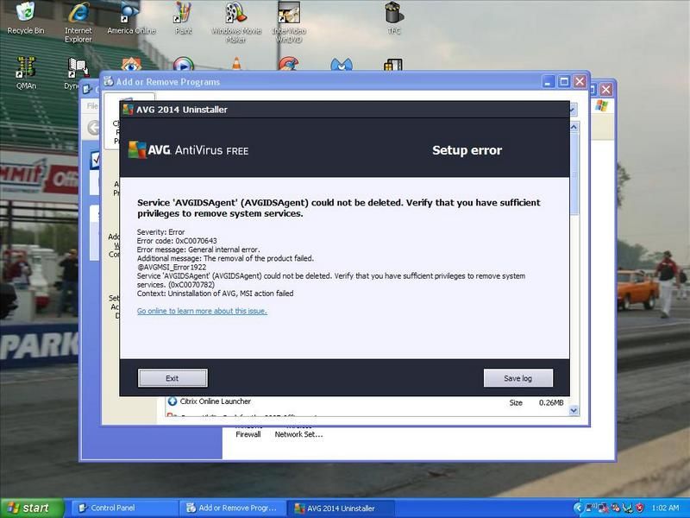
Task: Close the Add or Remove Programs window
Action: pos(580,81)
